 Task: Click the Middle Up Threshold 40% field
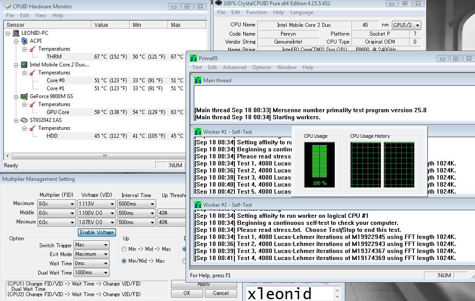click(x=172, y=213)
